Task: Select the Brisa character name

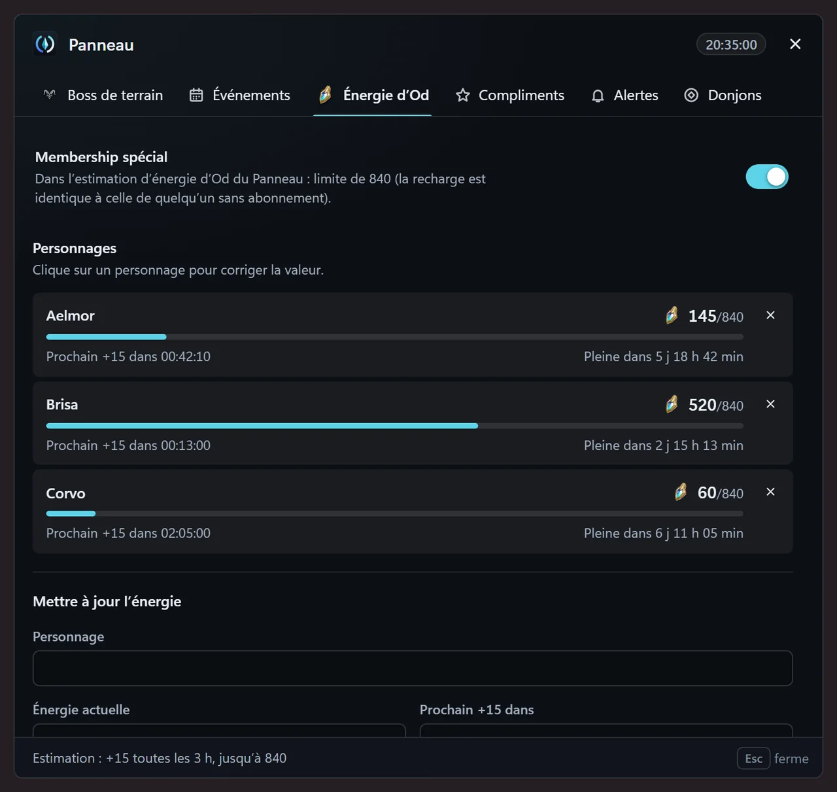Action: click(x=62, y=405)
